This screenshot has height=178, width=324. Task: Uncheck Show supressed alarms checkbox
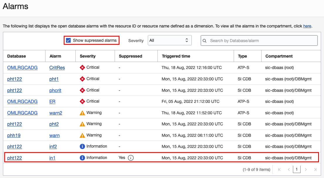tap(68, 40)
